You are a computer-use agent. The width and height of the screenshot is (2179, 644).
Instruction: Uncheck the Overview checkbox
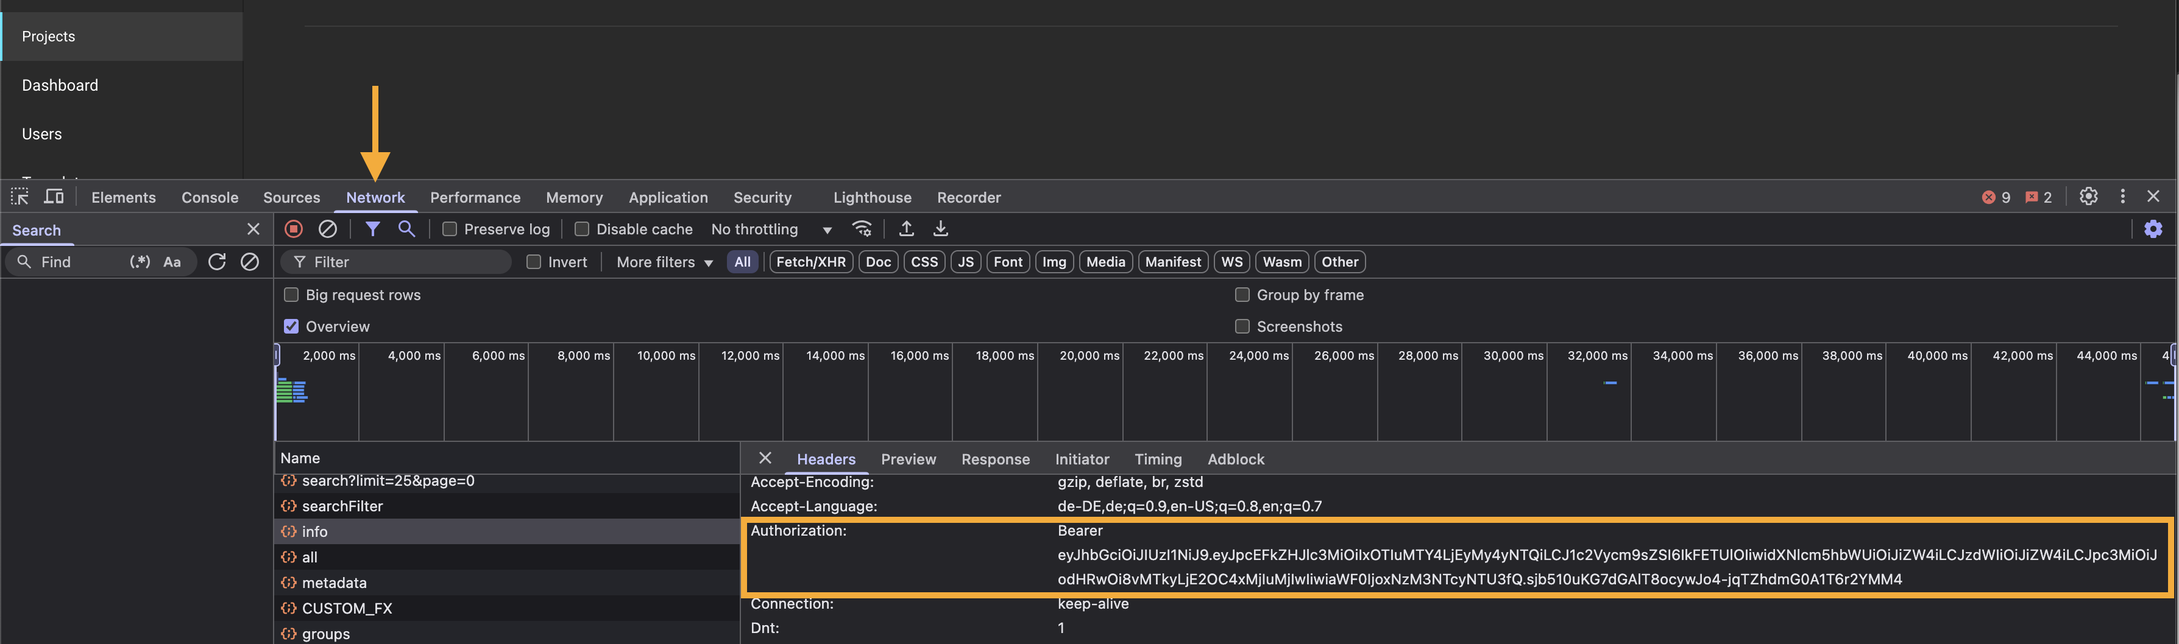pos(292,326)
